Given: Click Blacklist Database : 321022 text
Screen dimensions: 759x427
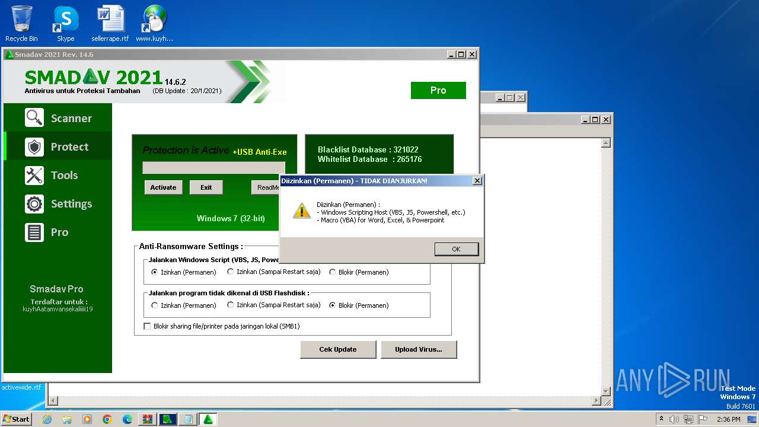Looking at the screenshot, I should (368, 149).
